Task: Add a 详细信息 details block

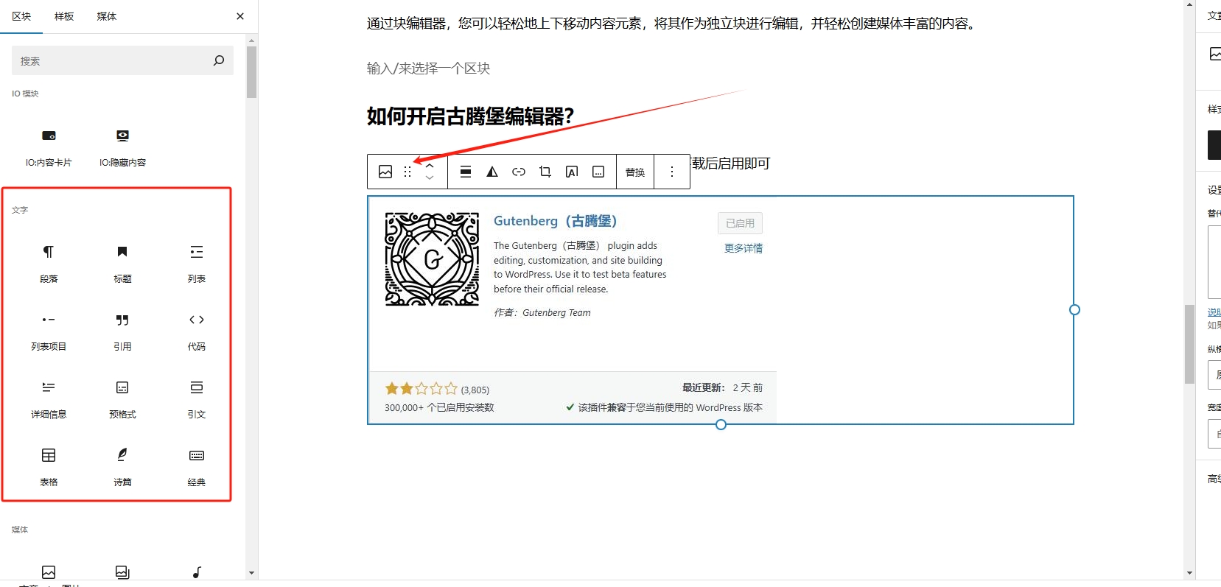Action: coord(49,399)
